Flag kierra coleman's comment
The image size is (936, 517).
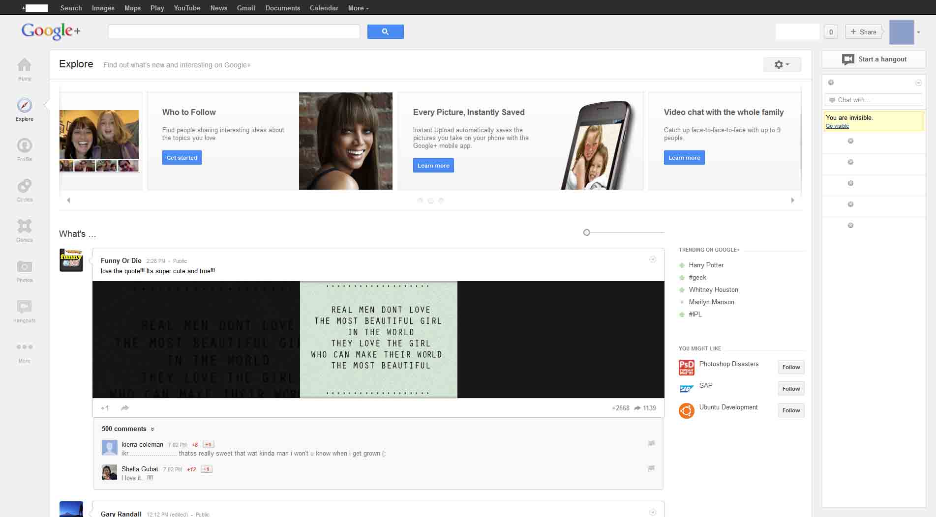click(x=652, y=443)
